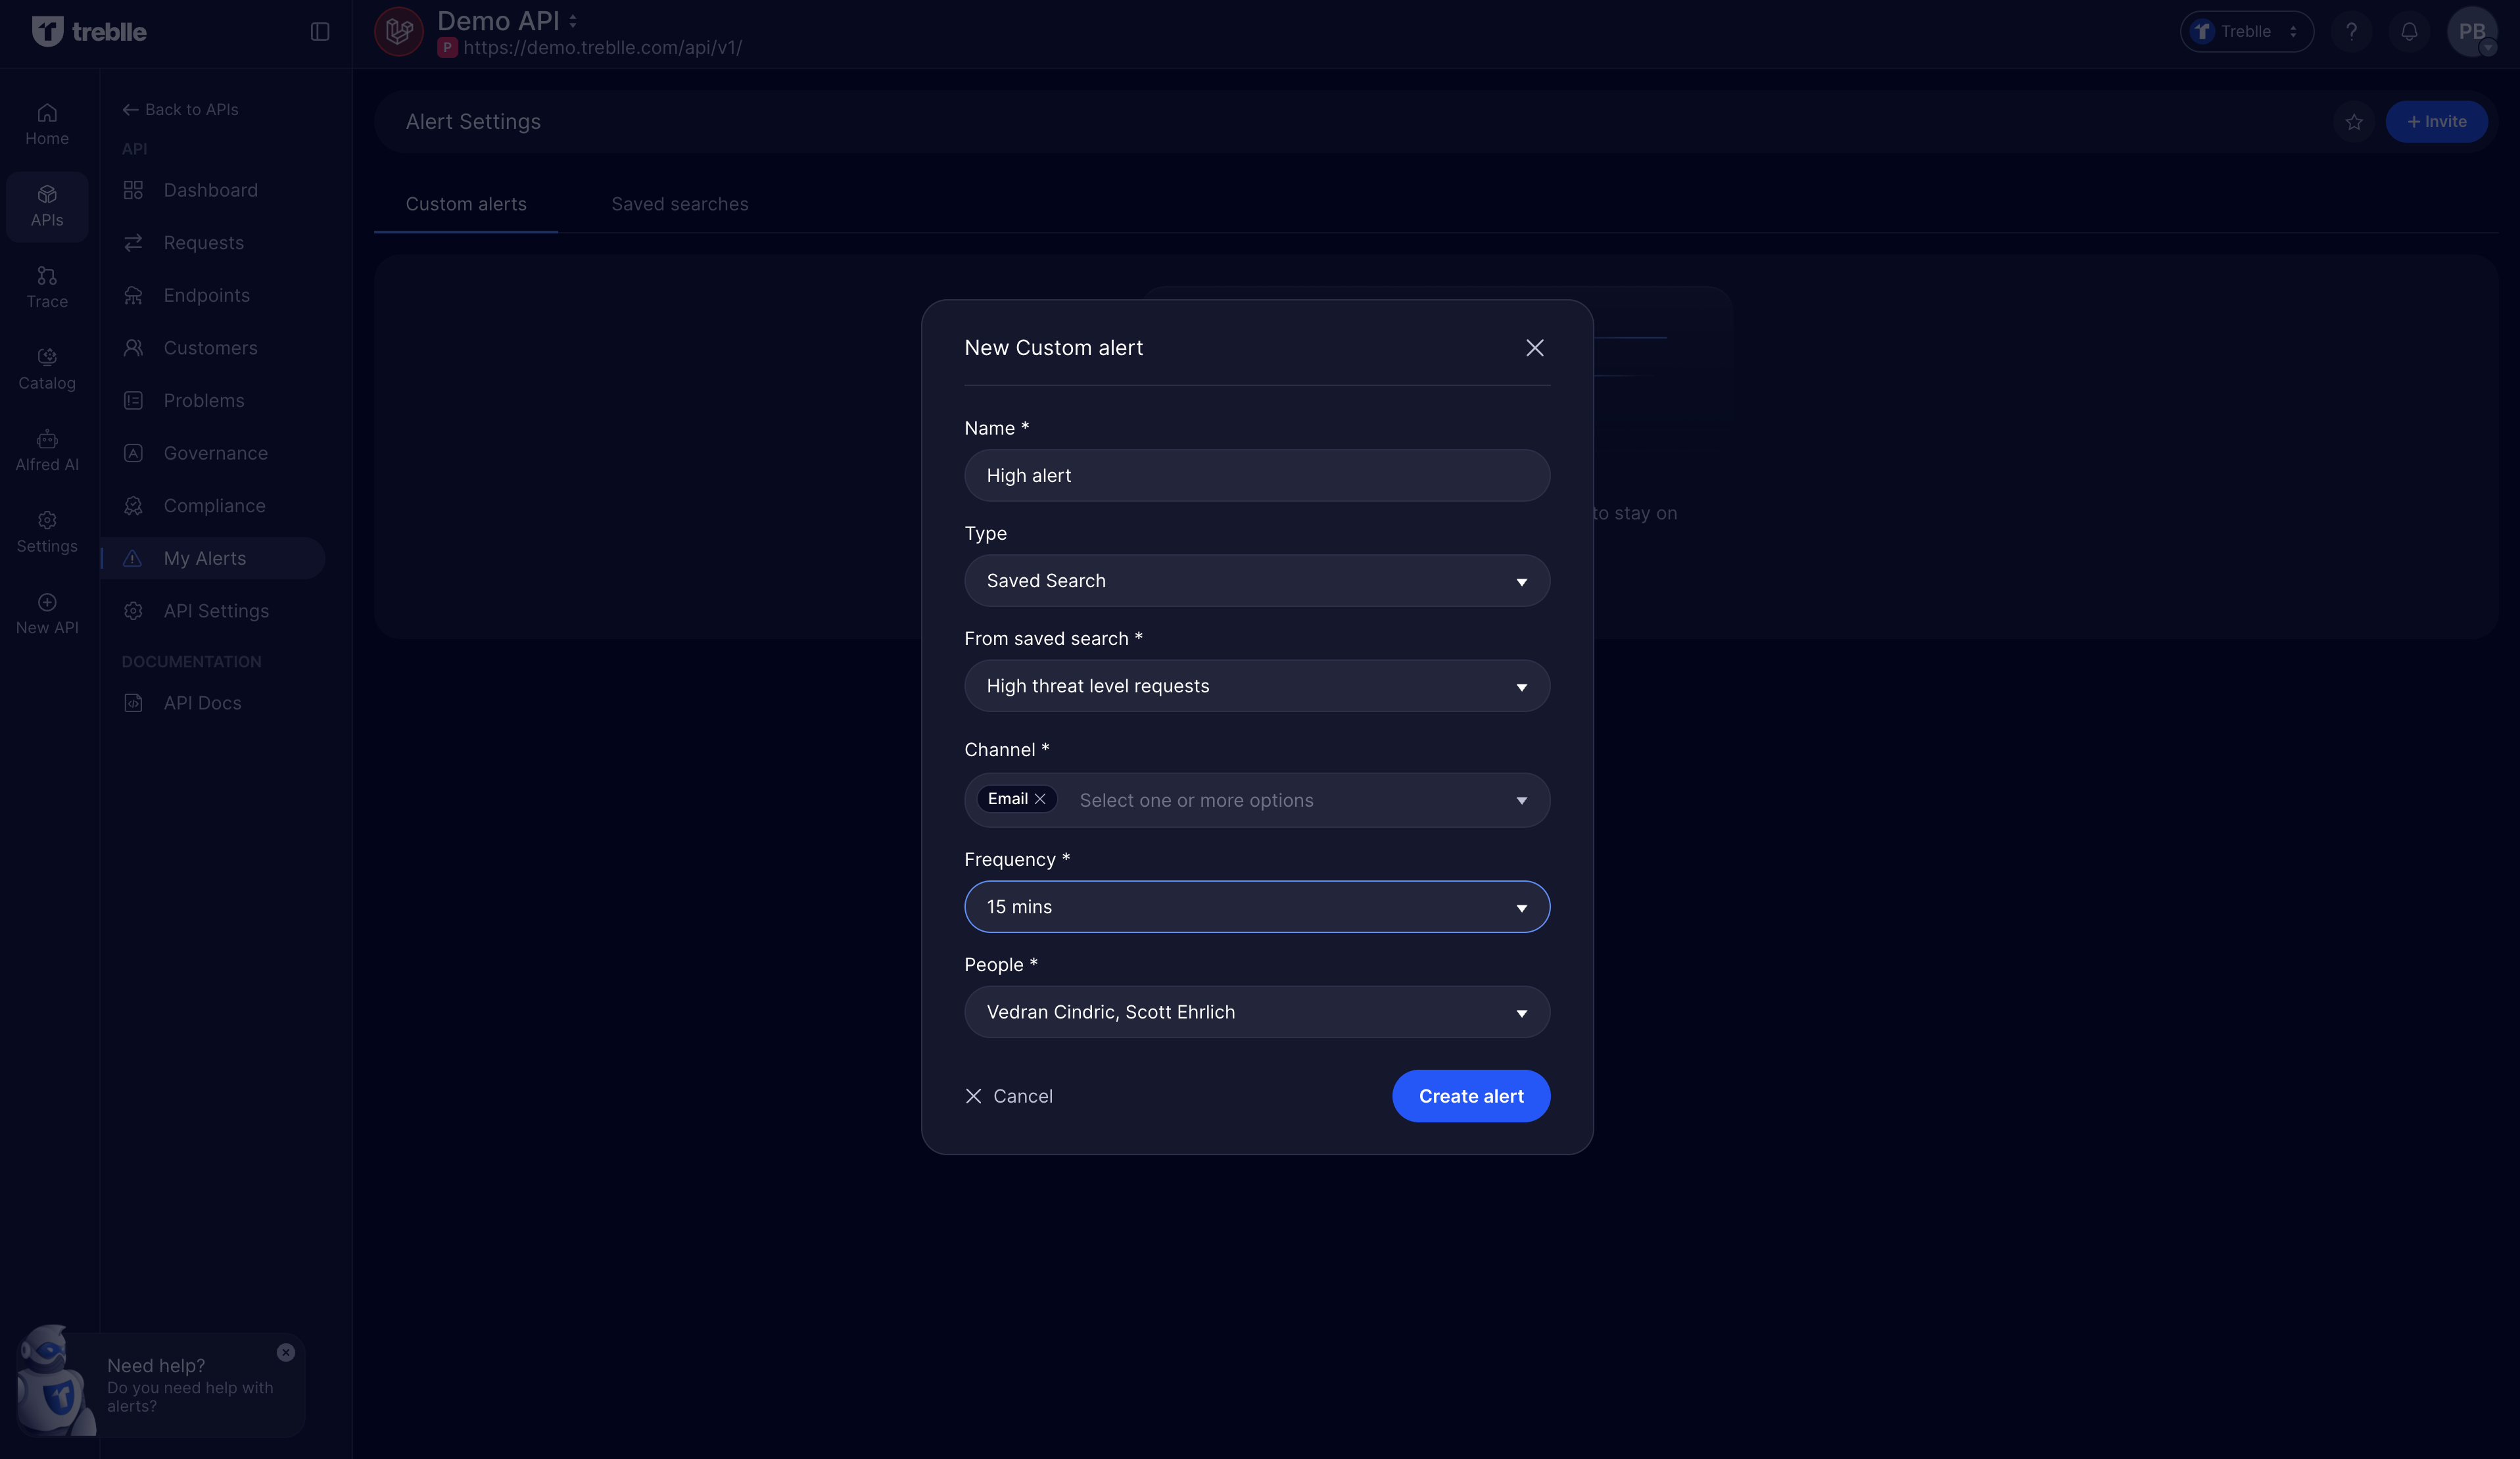The height and width of the screenshot is (1459, 2520).
Task: Switch to the Saved searches tab
Action: tap(679, 204)
